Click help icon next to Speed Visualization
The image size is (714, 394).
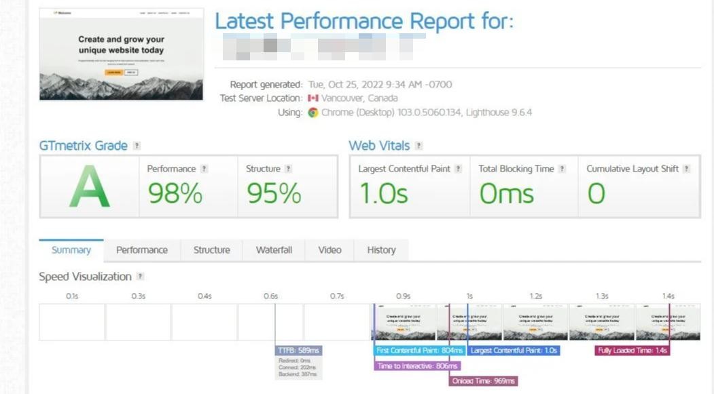pos(140,277)
